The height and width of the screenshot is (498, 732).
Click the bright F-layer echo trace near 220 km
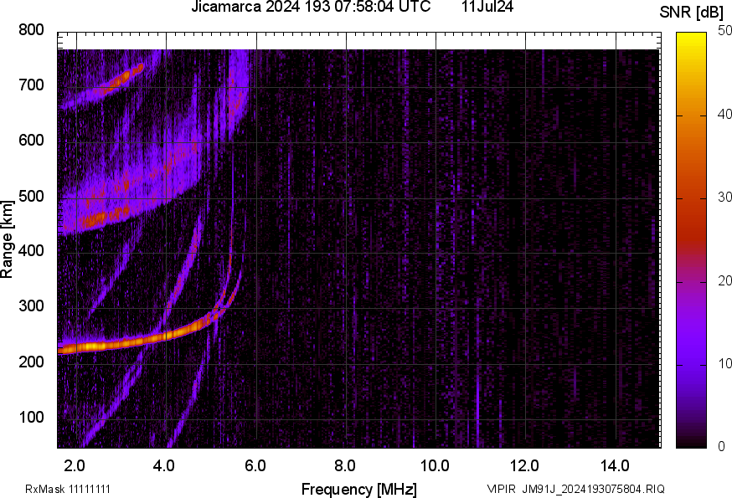(136, 341)
